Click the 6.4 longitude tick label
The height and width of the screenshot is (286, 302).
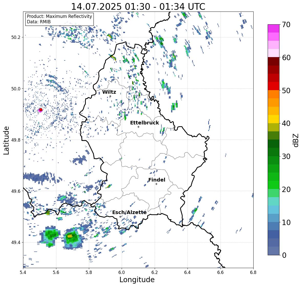188,272
